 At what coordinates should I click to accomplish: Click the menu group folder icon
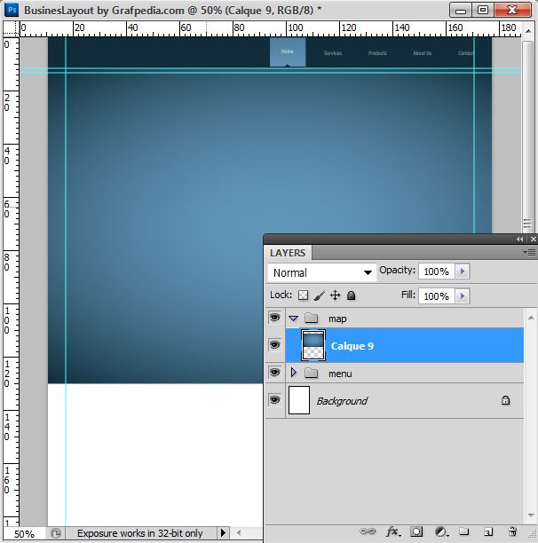(311, 373)
